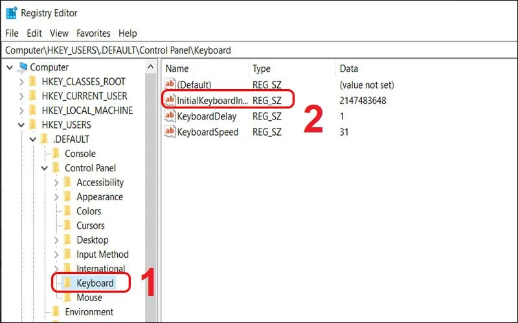
Task: Select the Keyboard folder icon
Action: [x=67, y=283]
